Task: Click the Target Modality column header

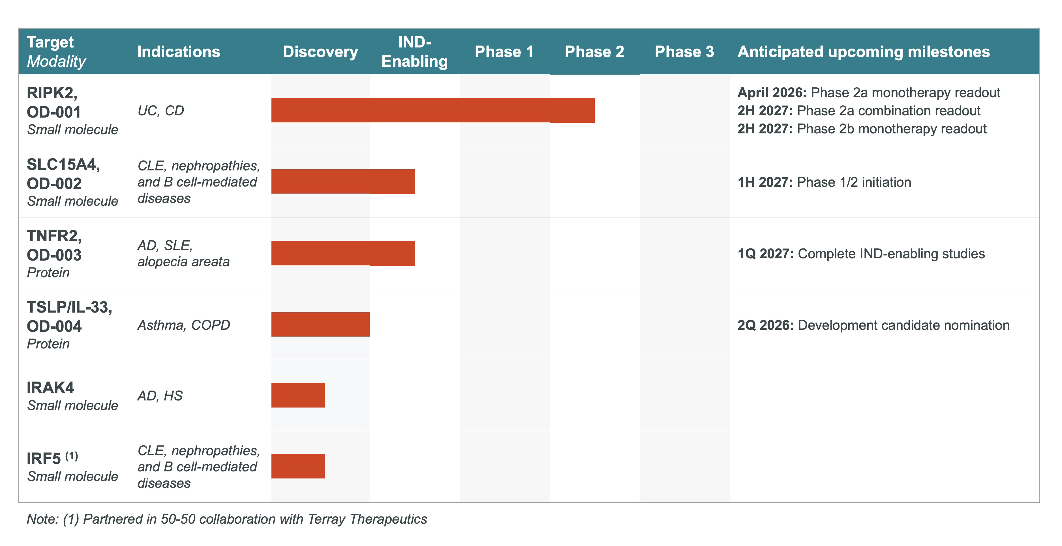Action: [x=56, y=51]
